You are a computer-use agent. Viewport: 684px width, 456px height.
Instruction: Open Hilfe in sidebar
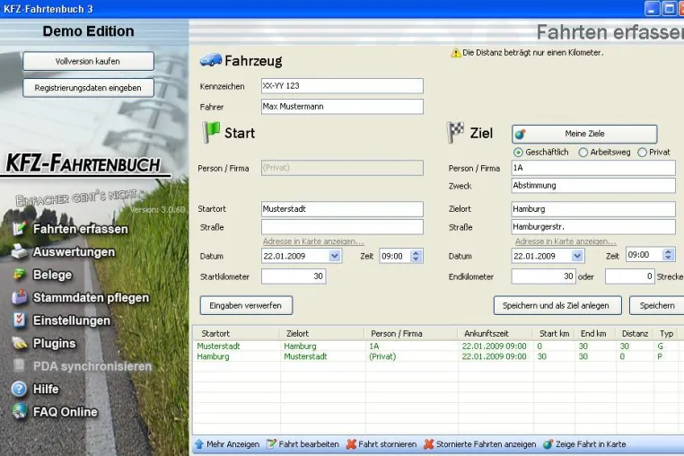(46, 389)
